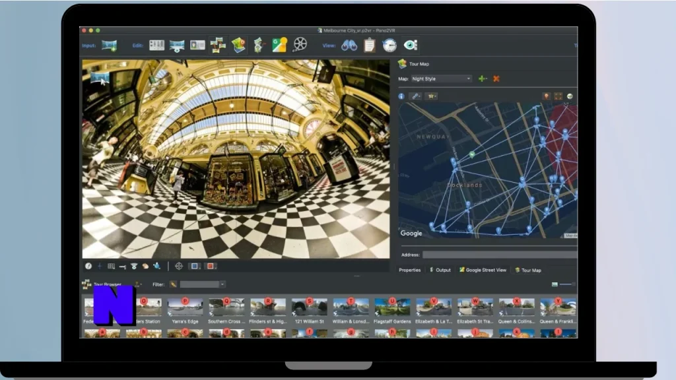Open the star filter dropdown in Tour Map

coord(431,96)
